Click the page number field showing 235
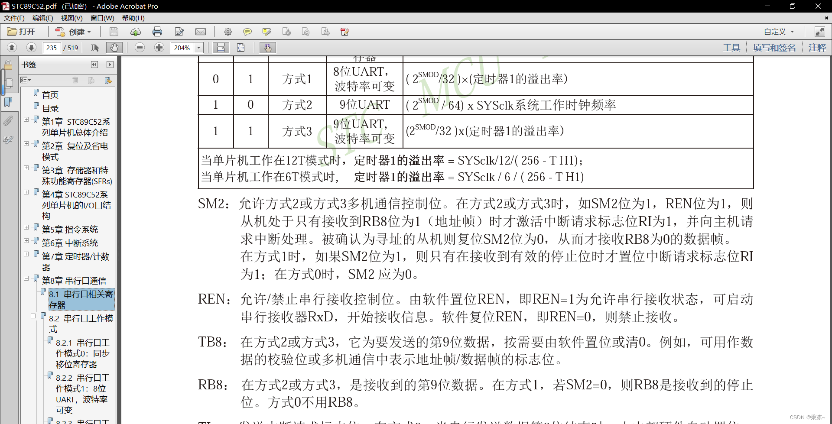 tap(52, 48)
